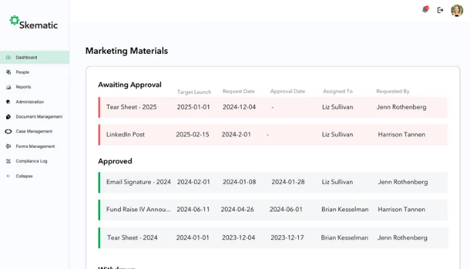Select the Dashboard sidebar icon
Viewport: 470px width, 269px height.
pos(8,58)
